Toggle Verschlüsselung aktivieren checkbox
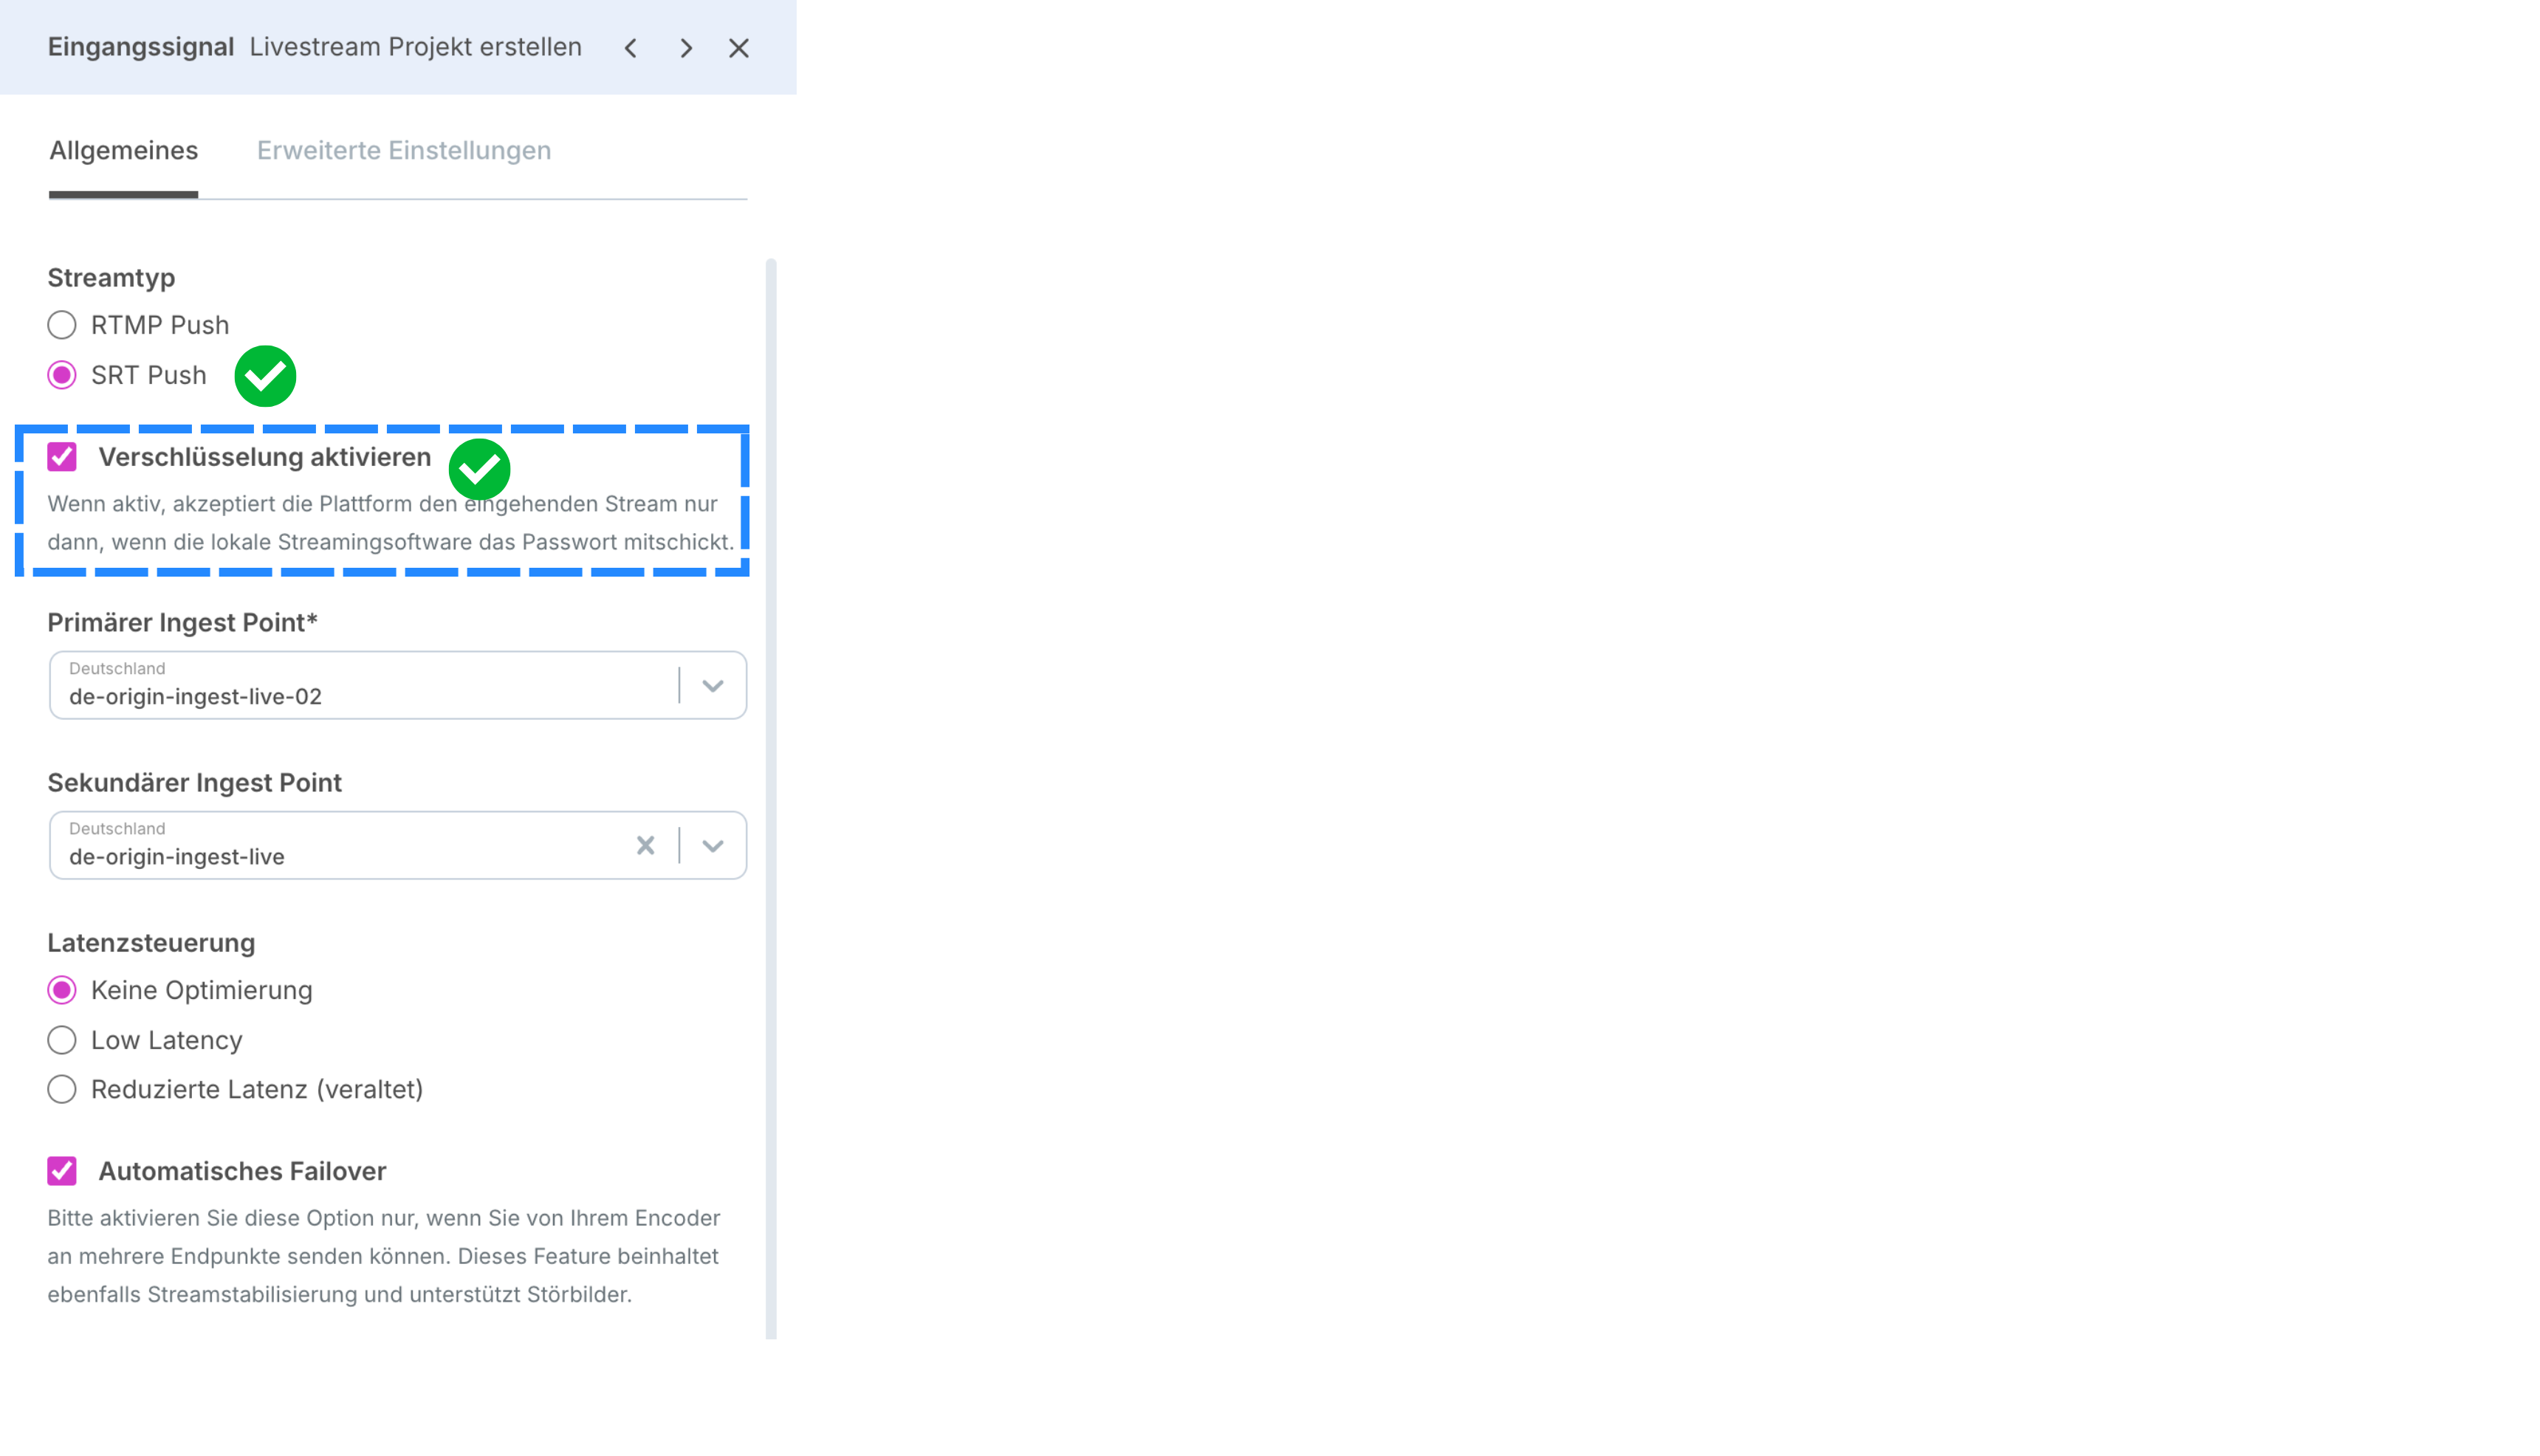 [62, 457]
